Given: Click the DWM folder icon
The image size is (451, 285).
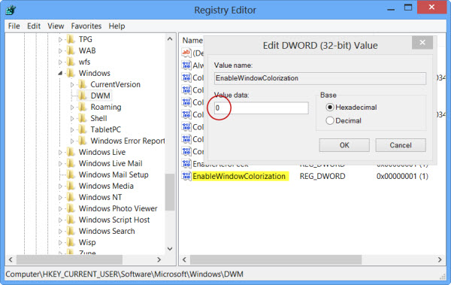Looking at the screenshot, I should click(82, 96).
